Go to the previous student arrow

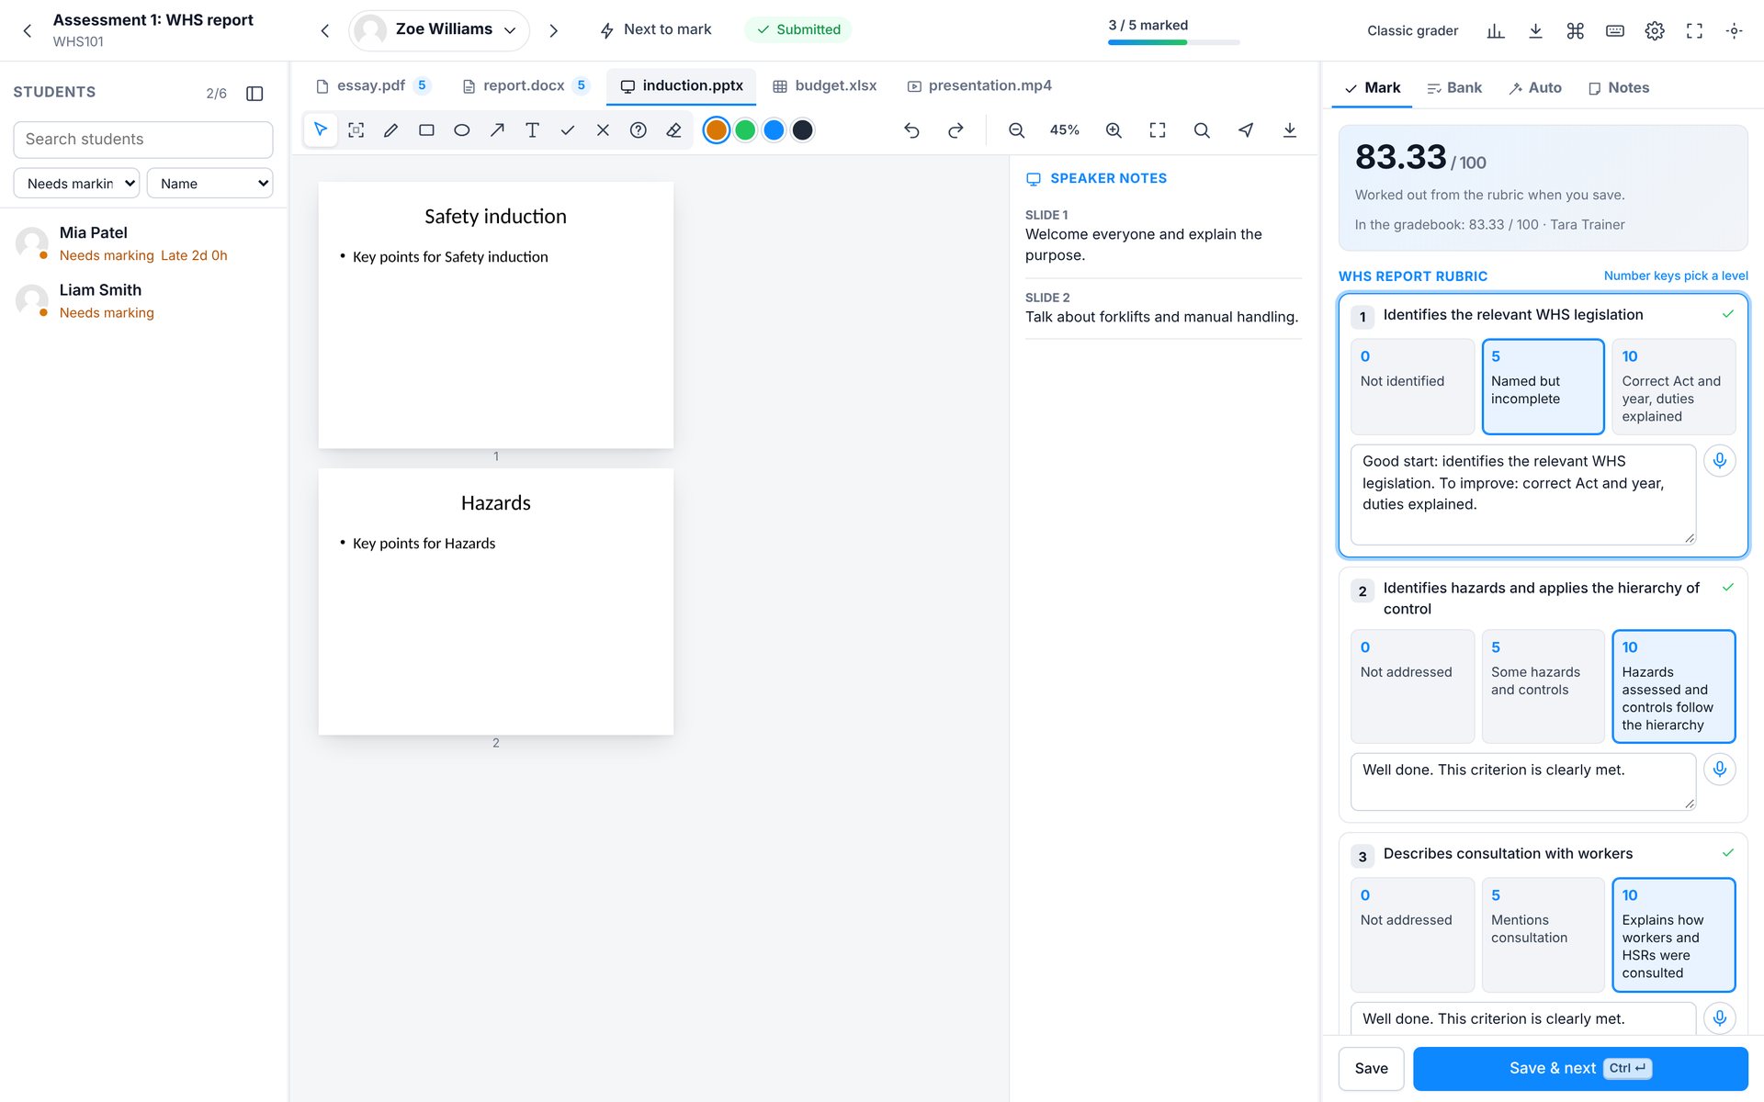325,31
